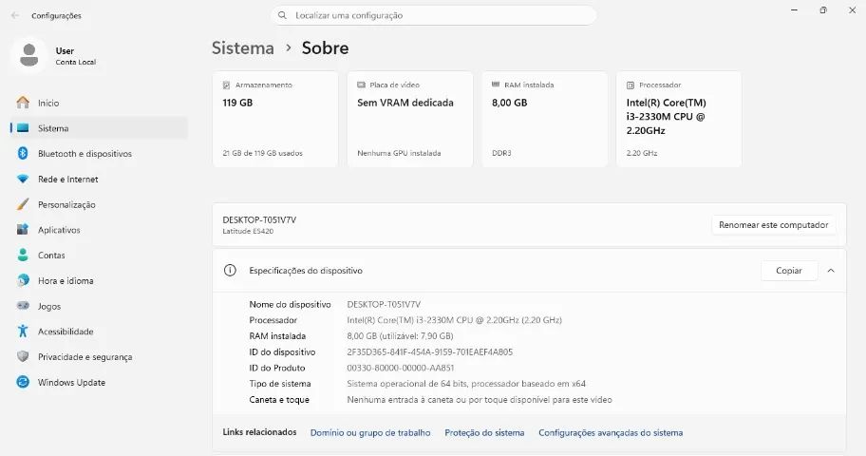This screenshot has height=456, width=866.
Task: Open Hora e idioma settings
Action: click(100, 280)
